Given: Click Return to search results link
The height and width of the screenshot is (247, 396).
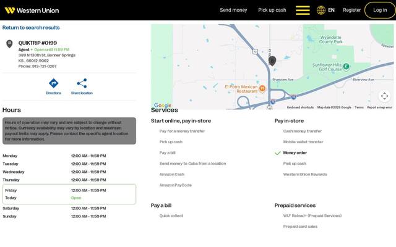Looking at the screenshot, I should (31, 27).
